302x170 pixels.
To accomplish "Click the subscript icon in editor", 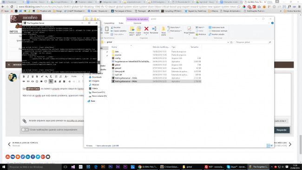I will (x=46, y=77).
